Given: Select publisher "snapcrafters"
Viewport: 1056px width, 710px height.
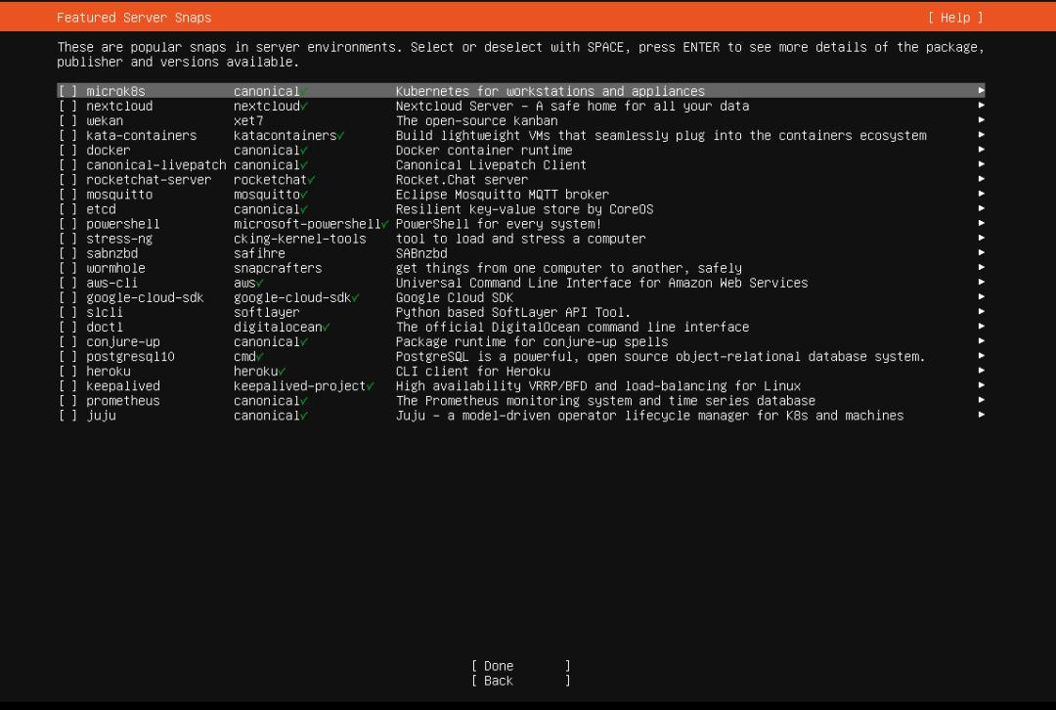Looking at the screenshot, I should (278, 268).
